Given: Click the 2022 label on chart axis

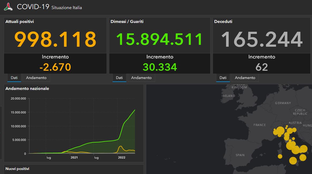Looking at the screenshot, I should point(122,157).
